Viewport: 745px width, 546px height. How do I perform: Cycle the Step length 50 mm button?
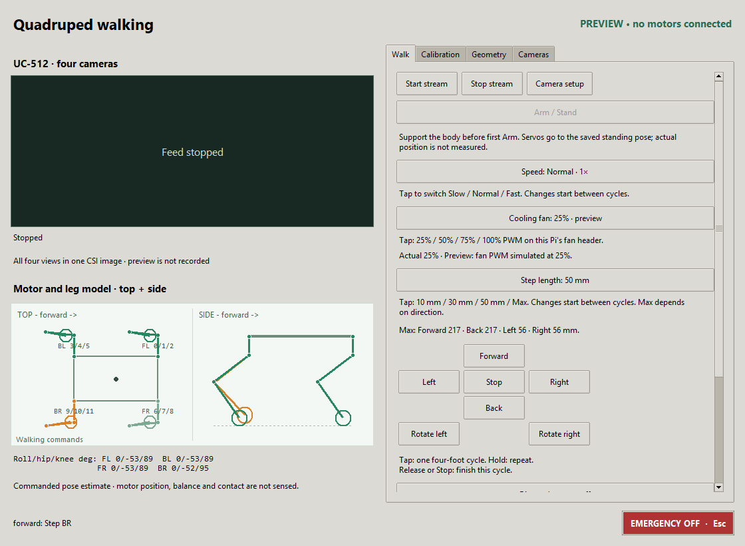click(555, 280)
